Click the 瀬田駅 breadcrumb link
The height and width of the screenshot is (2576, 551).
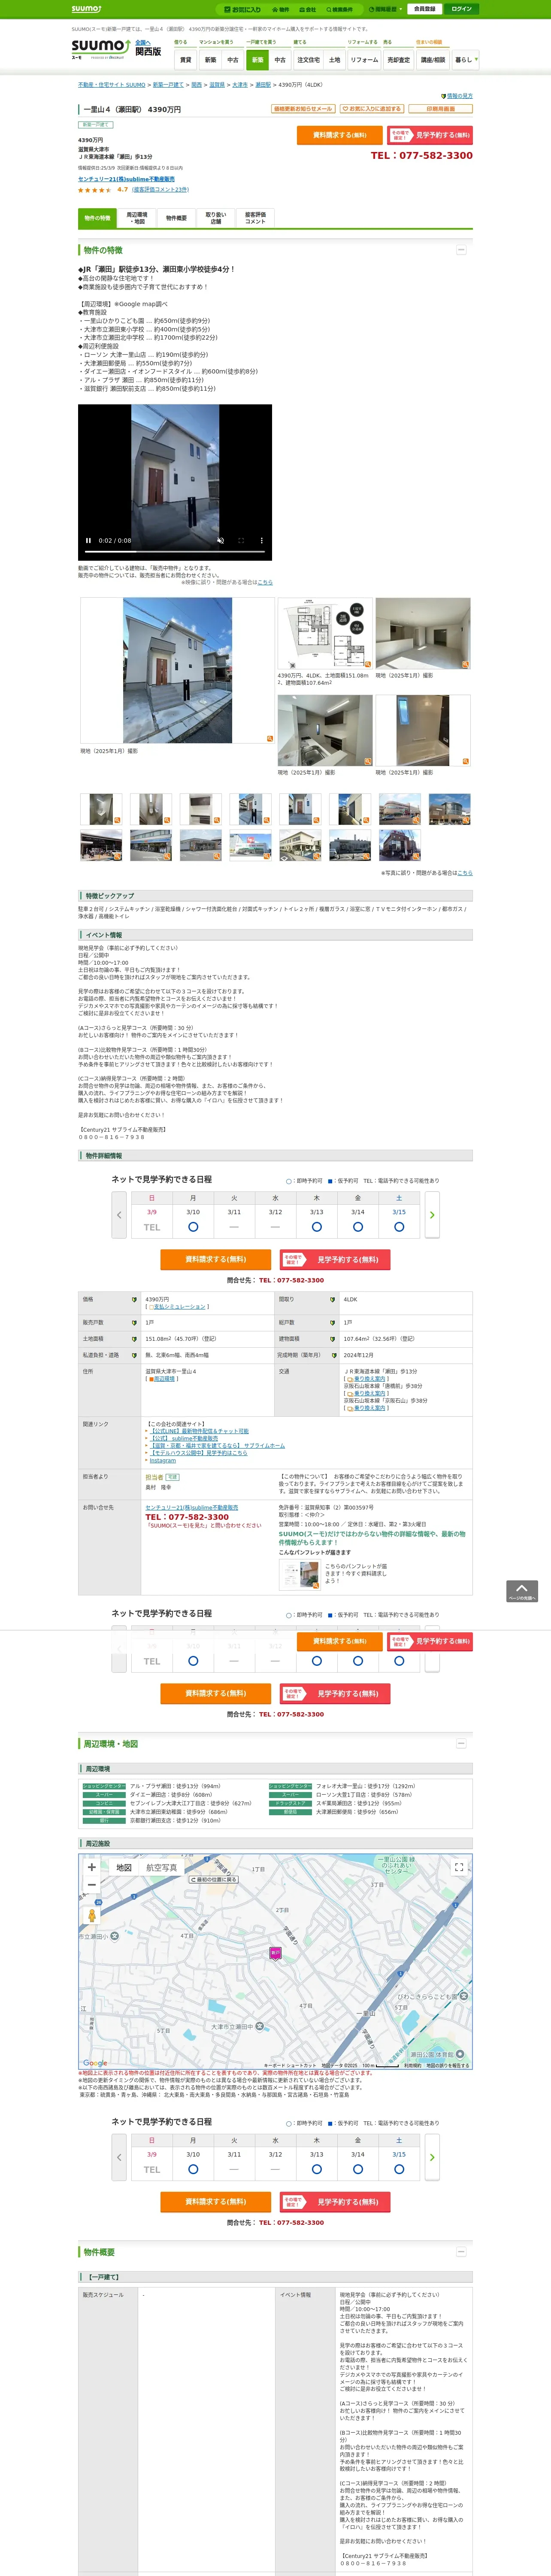(263, 85)
